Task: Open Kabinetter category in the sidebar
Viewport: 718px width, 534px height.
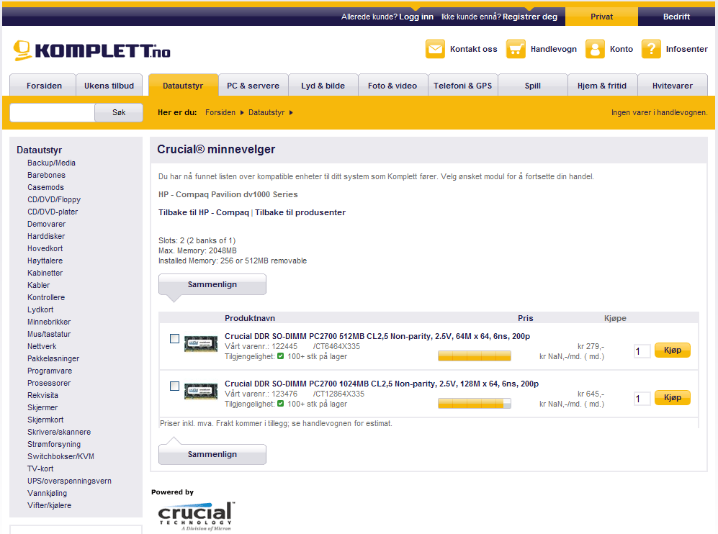Action: (x=45, y=273)
